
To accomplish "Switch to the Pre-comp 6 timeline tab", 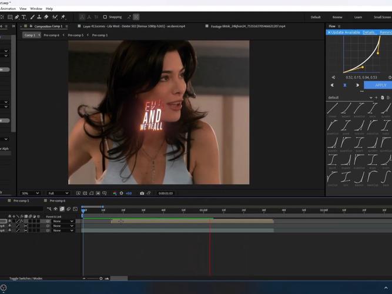I will point(57,201).
